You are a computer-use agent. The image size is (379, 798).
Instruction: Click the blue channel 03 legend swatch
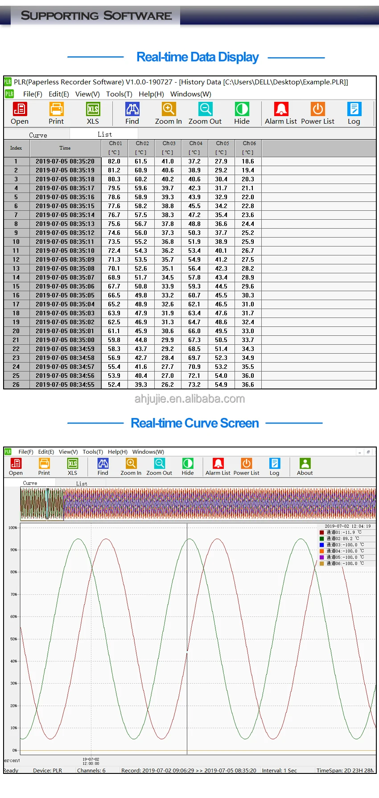(x=322, y=545)
